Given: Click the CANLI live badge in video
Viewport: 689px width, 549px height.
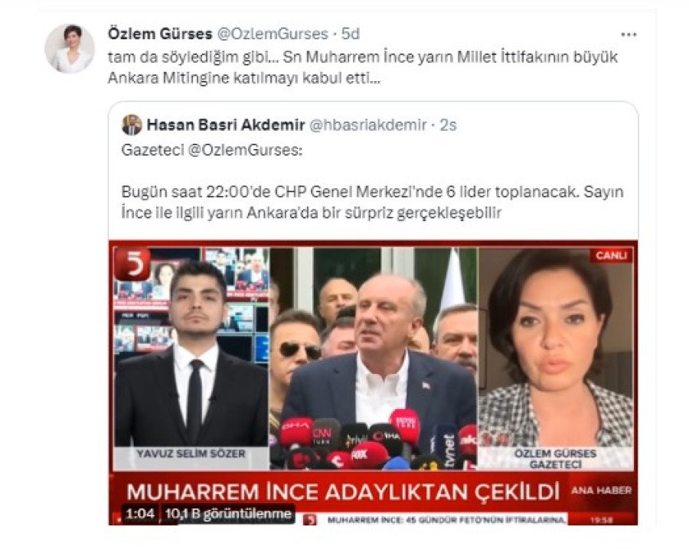Looking at the screenshot, I should click(x=611, y=255).
